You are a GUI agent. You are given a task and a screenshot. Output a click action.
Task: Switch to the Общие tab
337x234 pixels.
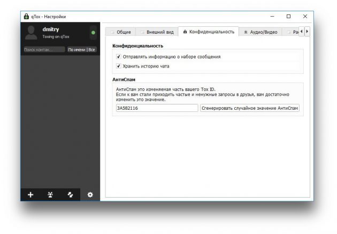click(x=121, y=32)
